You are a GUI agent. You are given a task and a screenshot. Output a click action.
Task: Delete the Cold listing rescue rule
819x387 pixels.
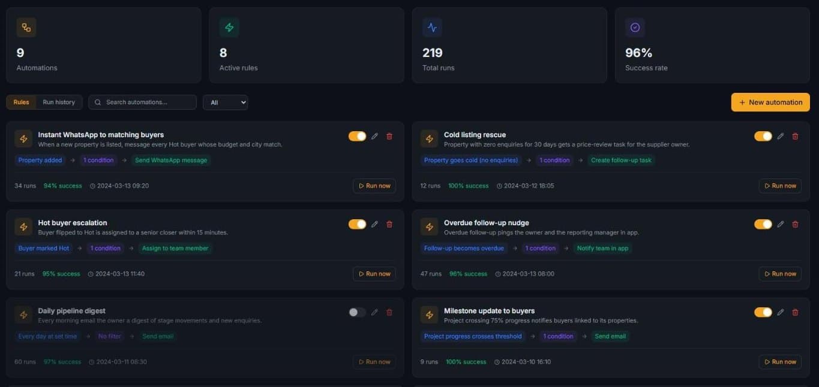pos(796,136)
